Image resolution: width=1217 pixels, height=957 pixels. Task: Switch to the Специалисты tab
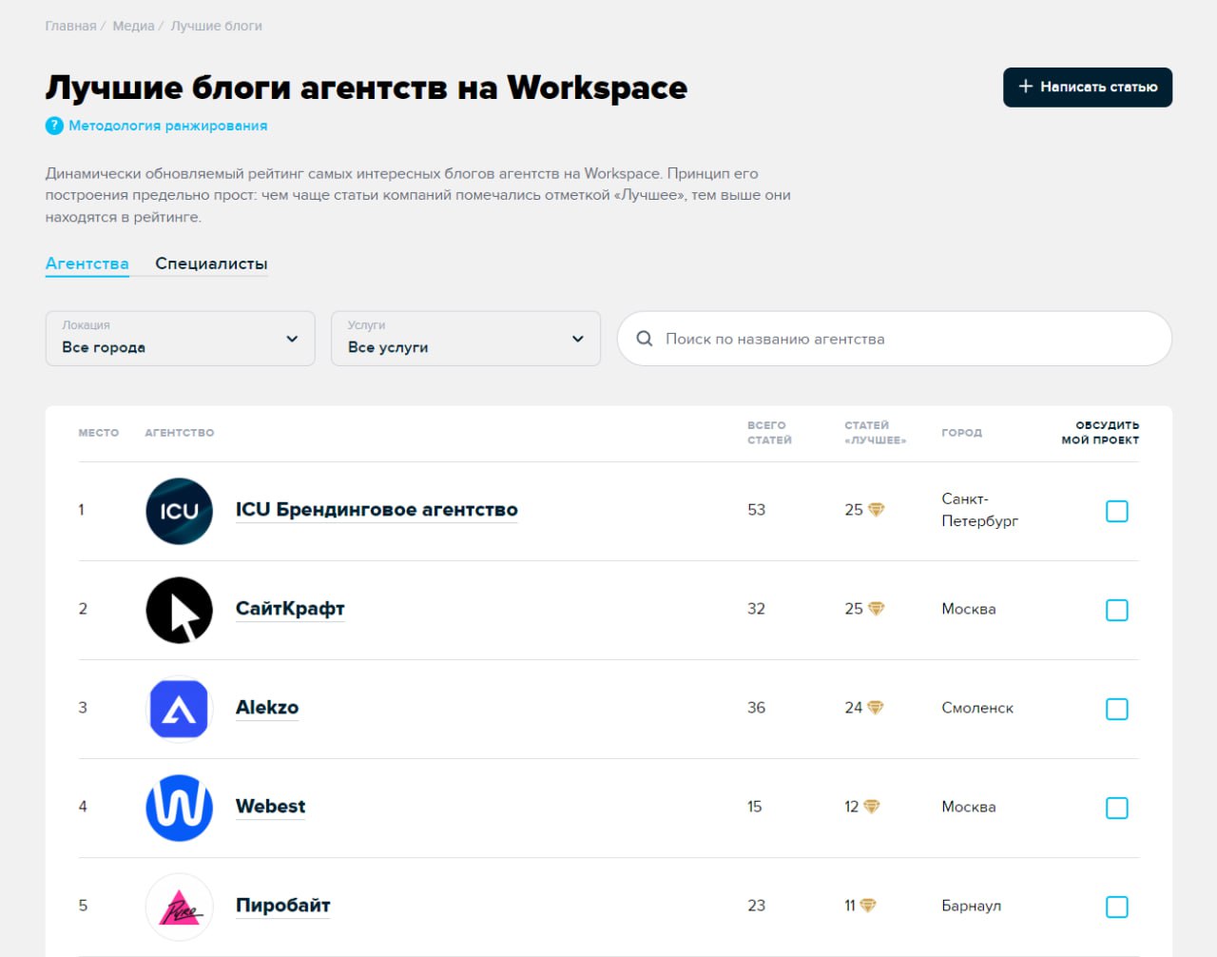211,264
